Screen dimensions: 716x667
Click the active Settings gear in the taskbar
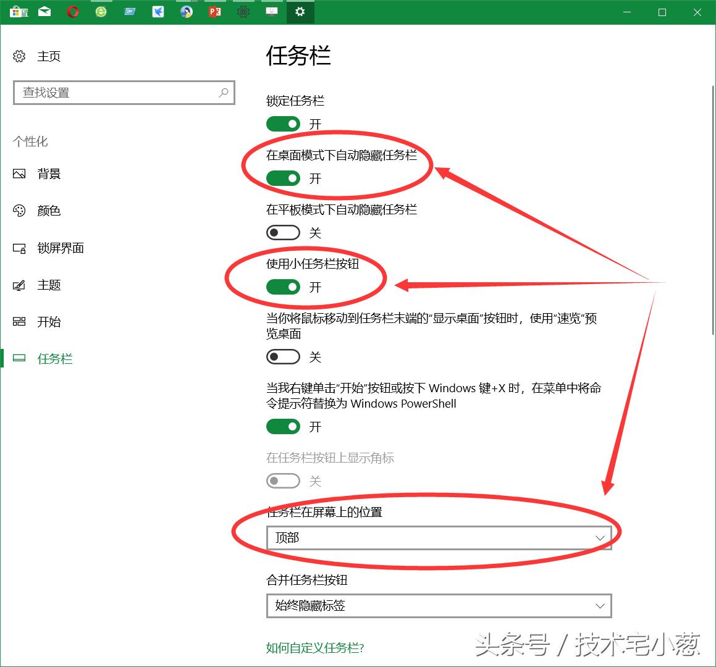[300, 12]
